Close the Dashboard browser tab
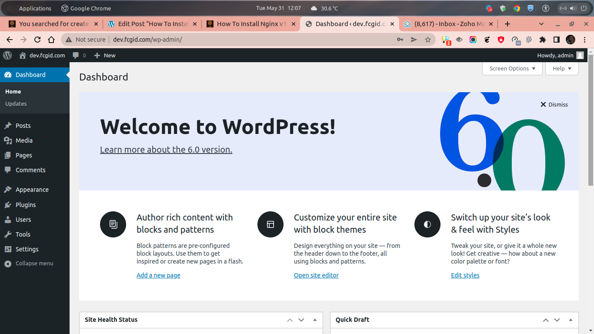 coord(392,24)
